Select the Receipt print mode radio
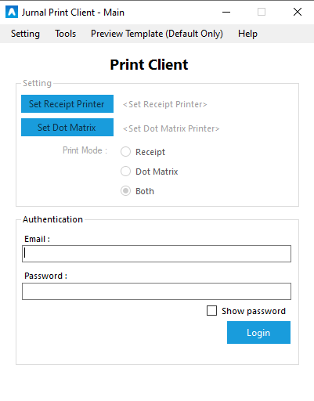Image resolution: width=314 pixels, height=401 pixels. click(125, 152)
